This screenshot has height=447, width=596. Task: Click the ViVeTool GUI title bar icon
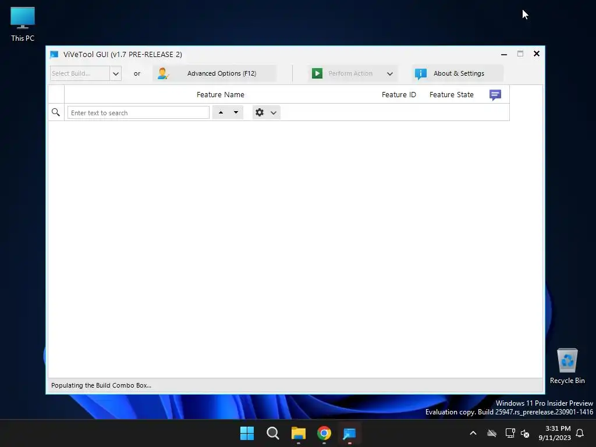coord(54,54)
